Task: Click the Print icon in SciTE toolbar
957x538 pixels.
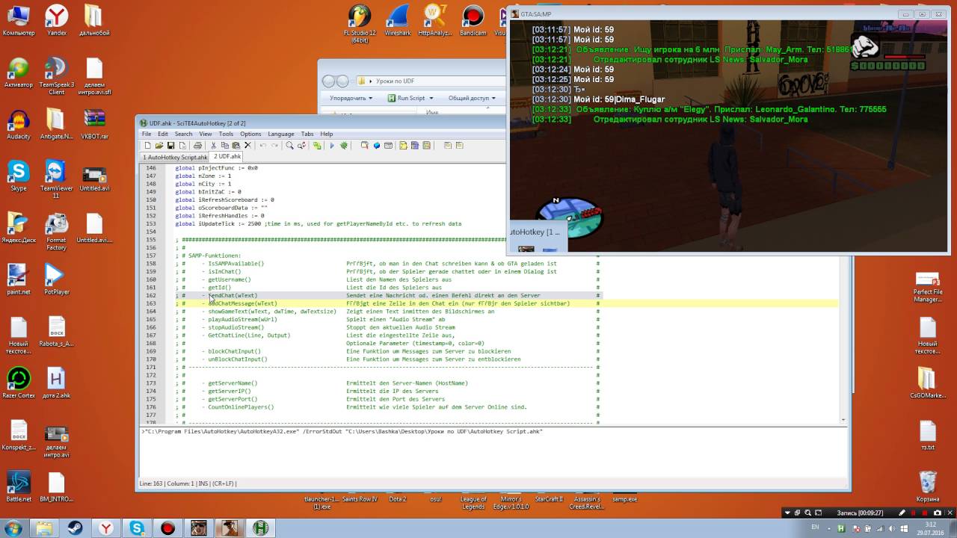Action: 197,145
